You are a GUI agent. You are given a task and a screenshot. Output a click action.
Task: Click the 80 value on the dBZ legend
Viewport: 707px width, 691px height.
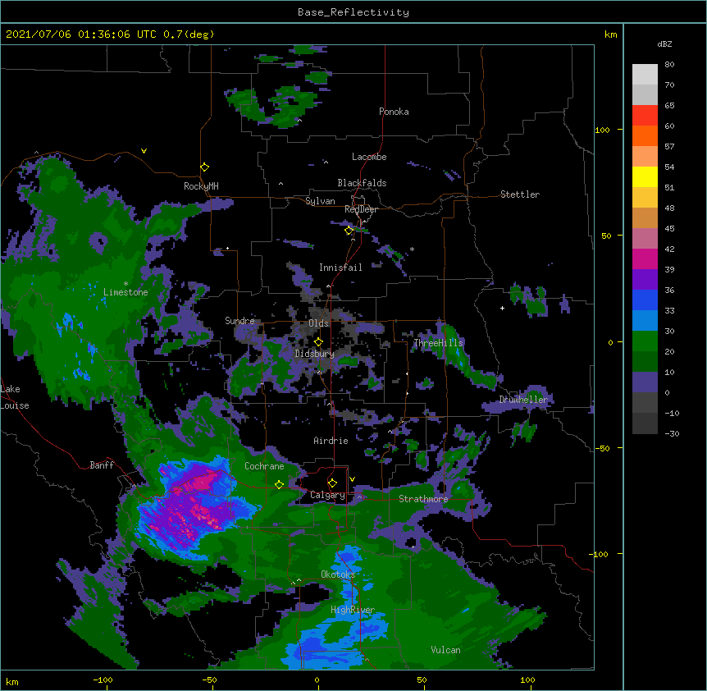click(x=669, y=65)
